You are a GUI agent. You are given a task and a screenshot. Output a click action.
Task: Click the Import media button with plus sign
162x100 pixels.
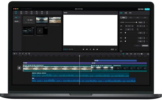click(29, 20)
